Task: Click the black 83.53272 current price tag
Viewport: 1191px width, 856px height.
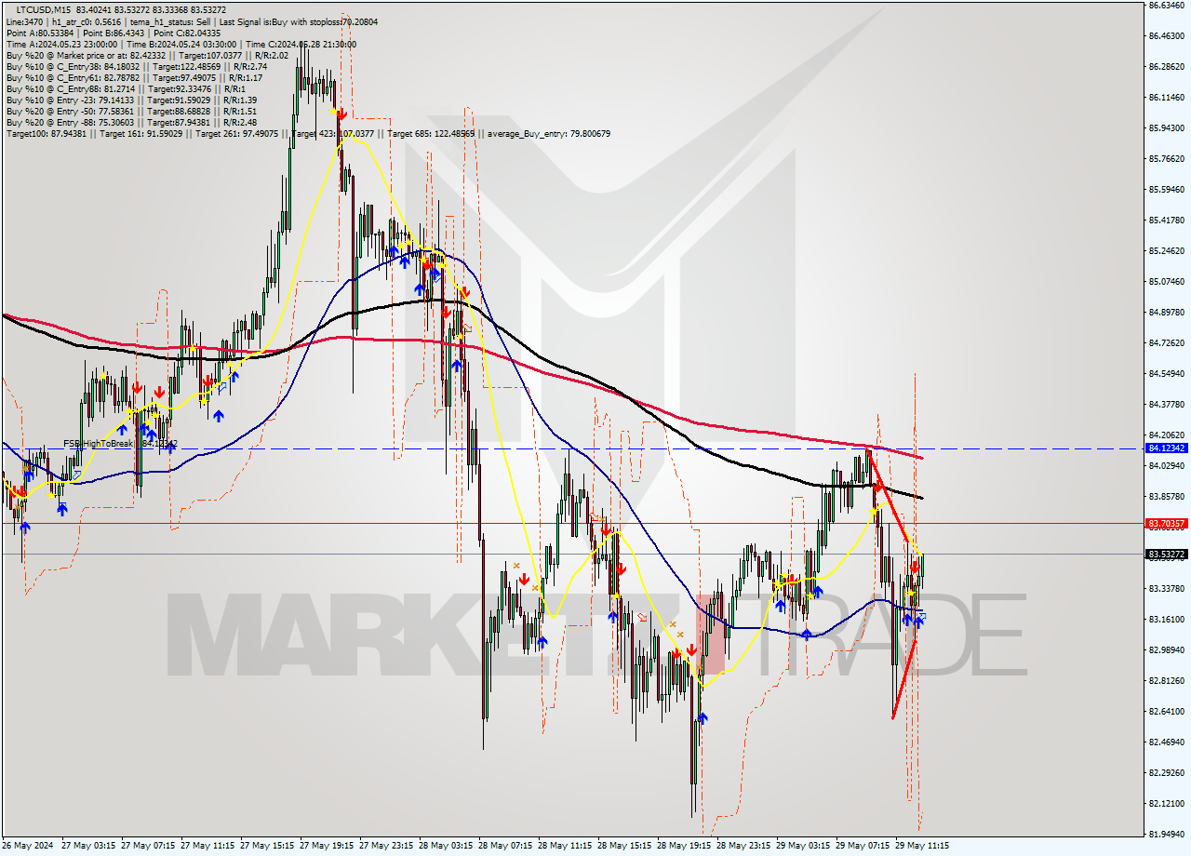Action: tap(1166, 555)
